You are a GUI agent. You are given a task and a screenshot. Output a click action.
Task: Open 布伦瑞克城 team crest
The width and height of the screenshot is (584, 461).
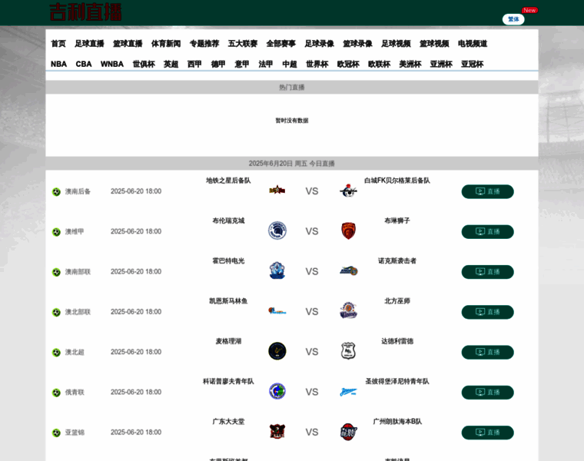[x=277, y=230]
